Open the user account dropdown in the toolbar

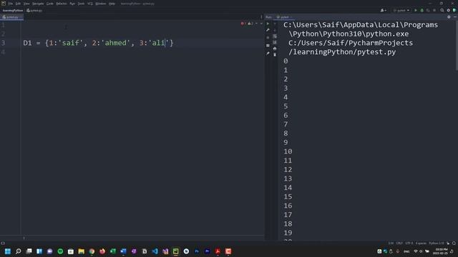pos(384,10)
